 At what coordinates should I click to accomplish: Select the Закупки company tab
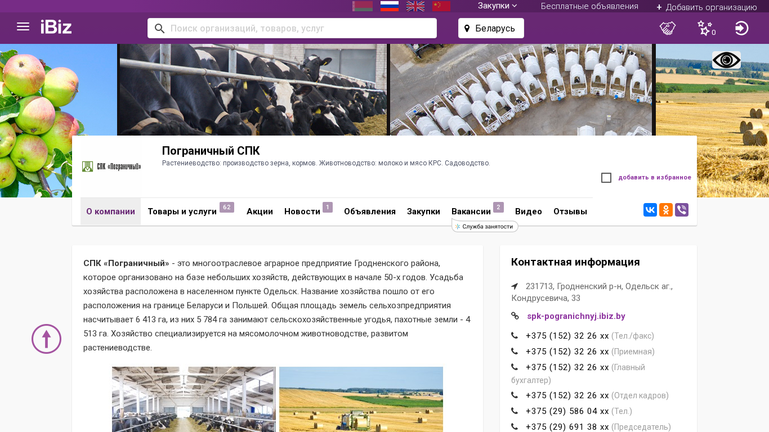tap(423, 211)
